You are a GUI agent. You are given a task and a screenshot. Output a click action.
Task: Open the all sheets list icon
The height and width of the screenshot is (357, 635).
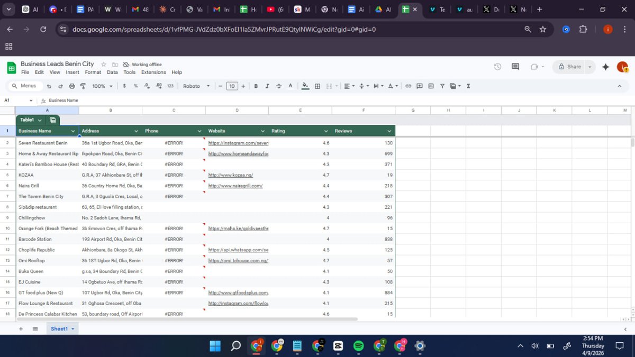[35, 329]
